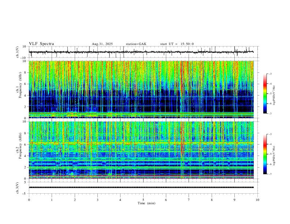The width and height of the screenshot is (290, 224).
Task: Click the ch.3 flat black signal trace
Action: [141, 187]
